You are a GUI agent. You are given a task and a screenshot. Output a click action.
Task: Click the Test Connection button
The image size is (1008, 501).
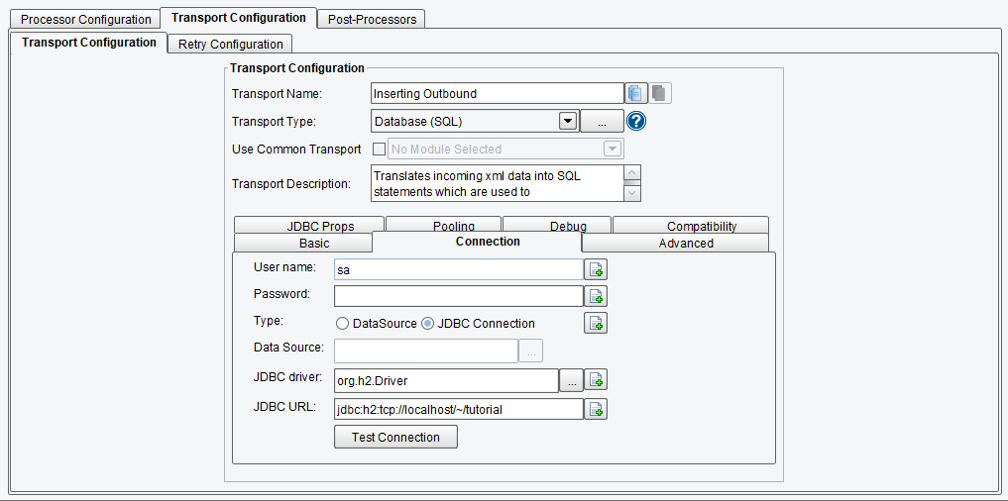(396, 437)
